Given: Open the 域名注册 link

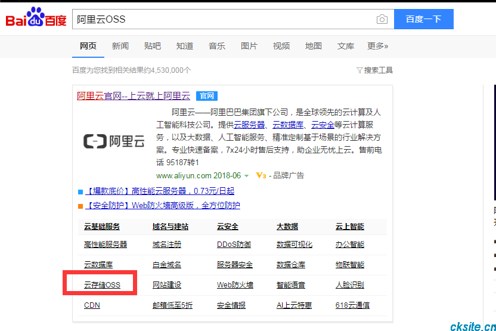Looking at the screenshot, I should (167, 245).
